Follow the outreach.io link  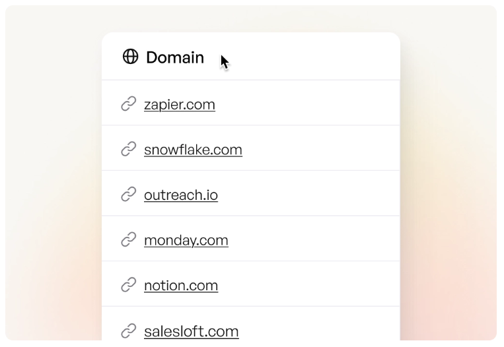(x=181, y=195)
